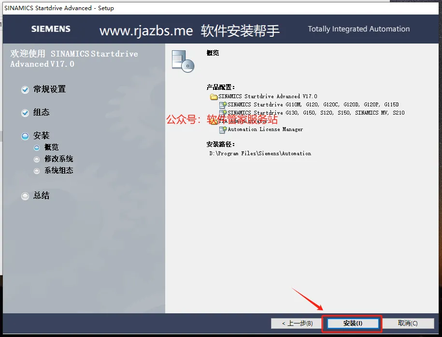
Task: Click the Totally Integrated Automation header text
Action: [358, 29]
